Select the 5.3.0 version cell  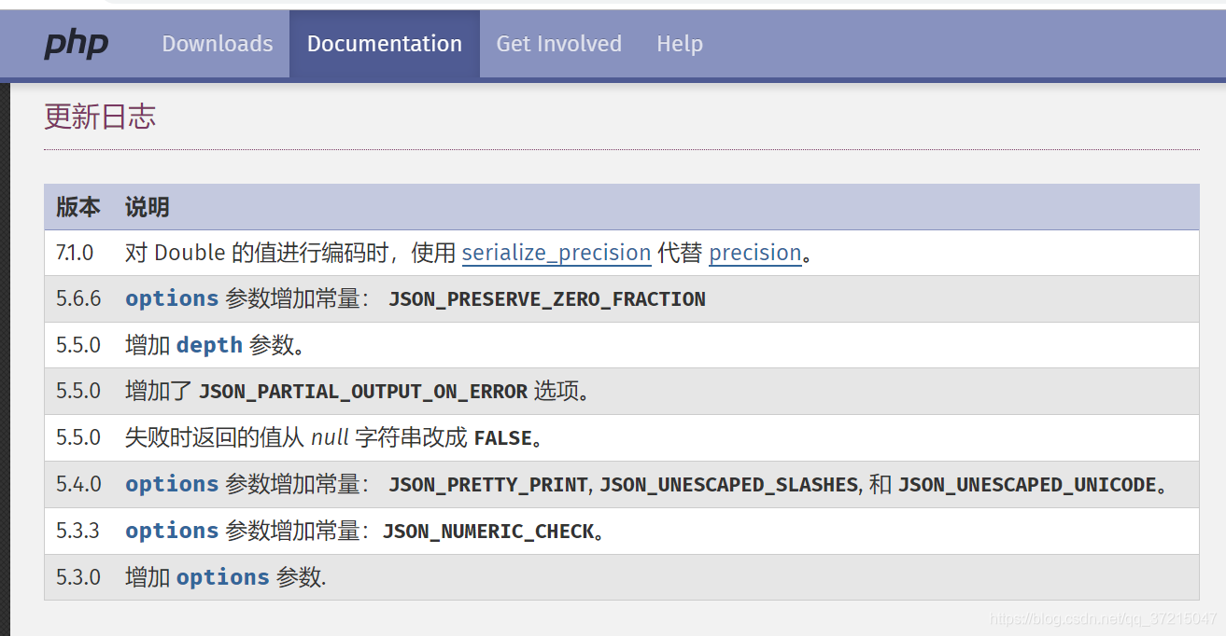point(78,577)
